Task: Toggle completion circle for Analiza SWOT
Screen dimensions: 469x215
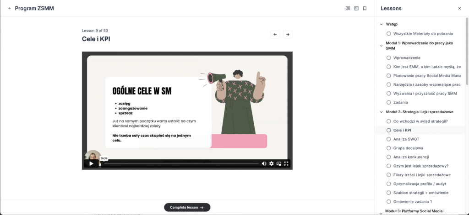Action: (x=389, y=139)
